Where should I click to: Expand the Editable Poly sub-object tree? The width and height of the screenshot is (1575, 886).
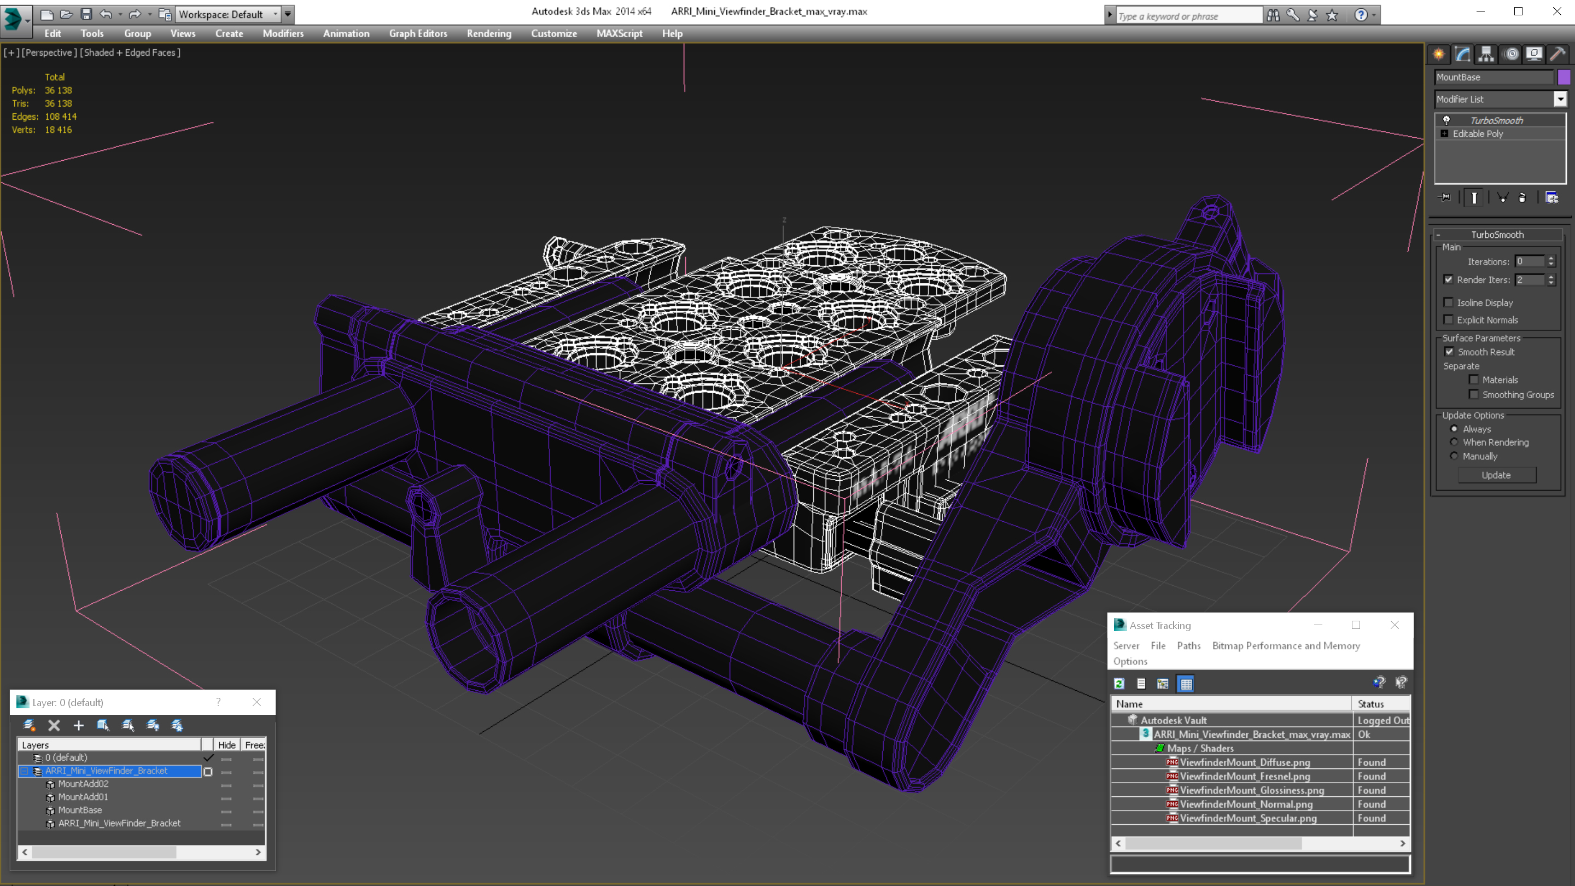pos(1445,133)
